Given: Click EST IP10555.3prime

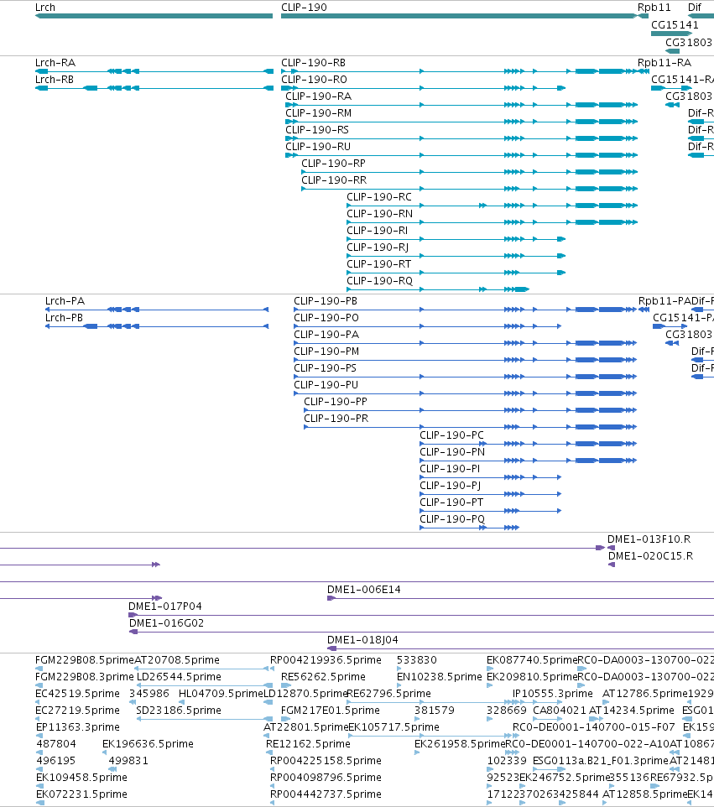Looking at the screenshot, I should (x=553, y=693).
